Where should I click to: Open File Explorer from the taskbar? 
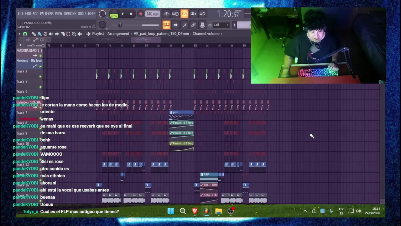pos(218,211)
